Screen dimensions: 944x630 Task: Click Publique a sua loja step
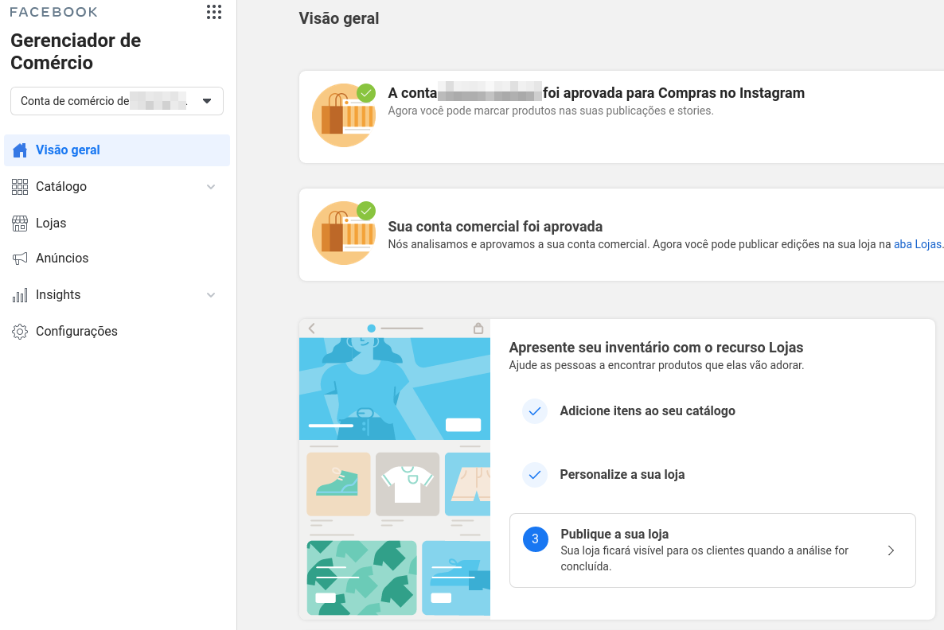pos(712,550)
